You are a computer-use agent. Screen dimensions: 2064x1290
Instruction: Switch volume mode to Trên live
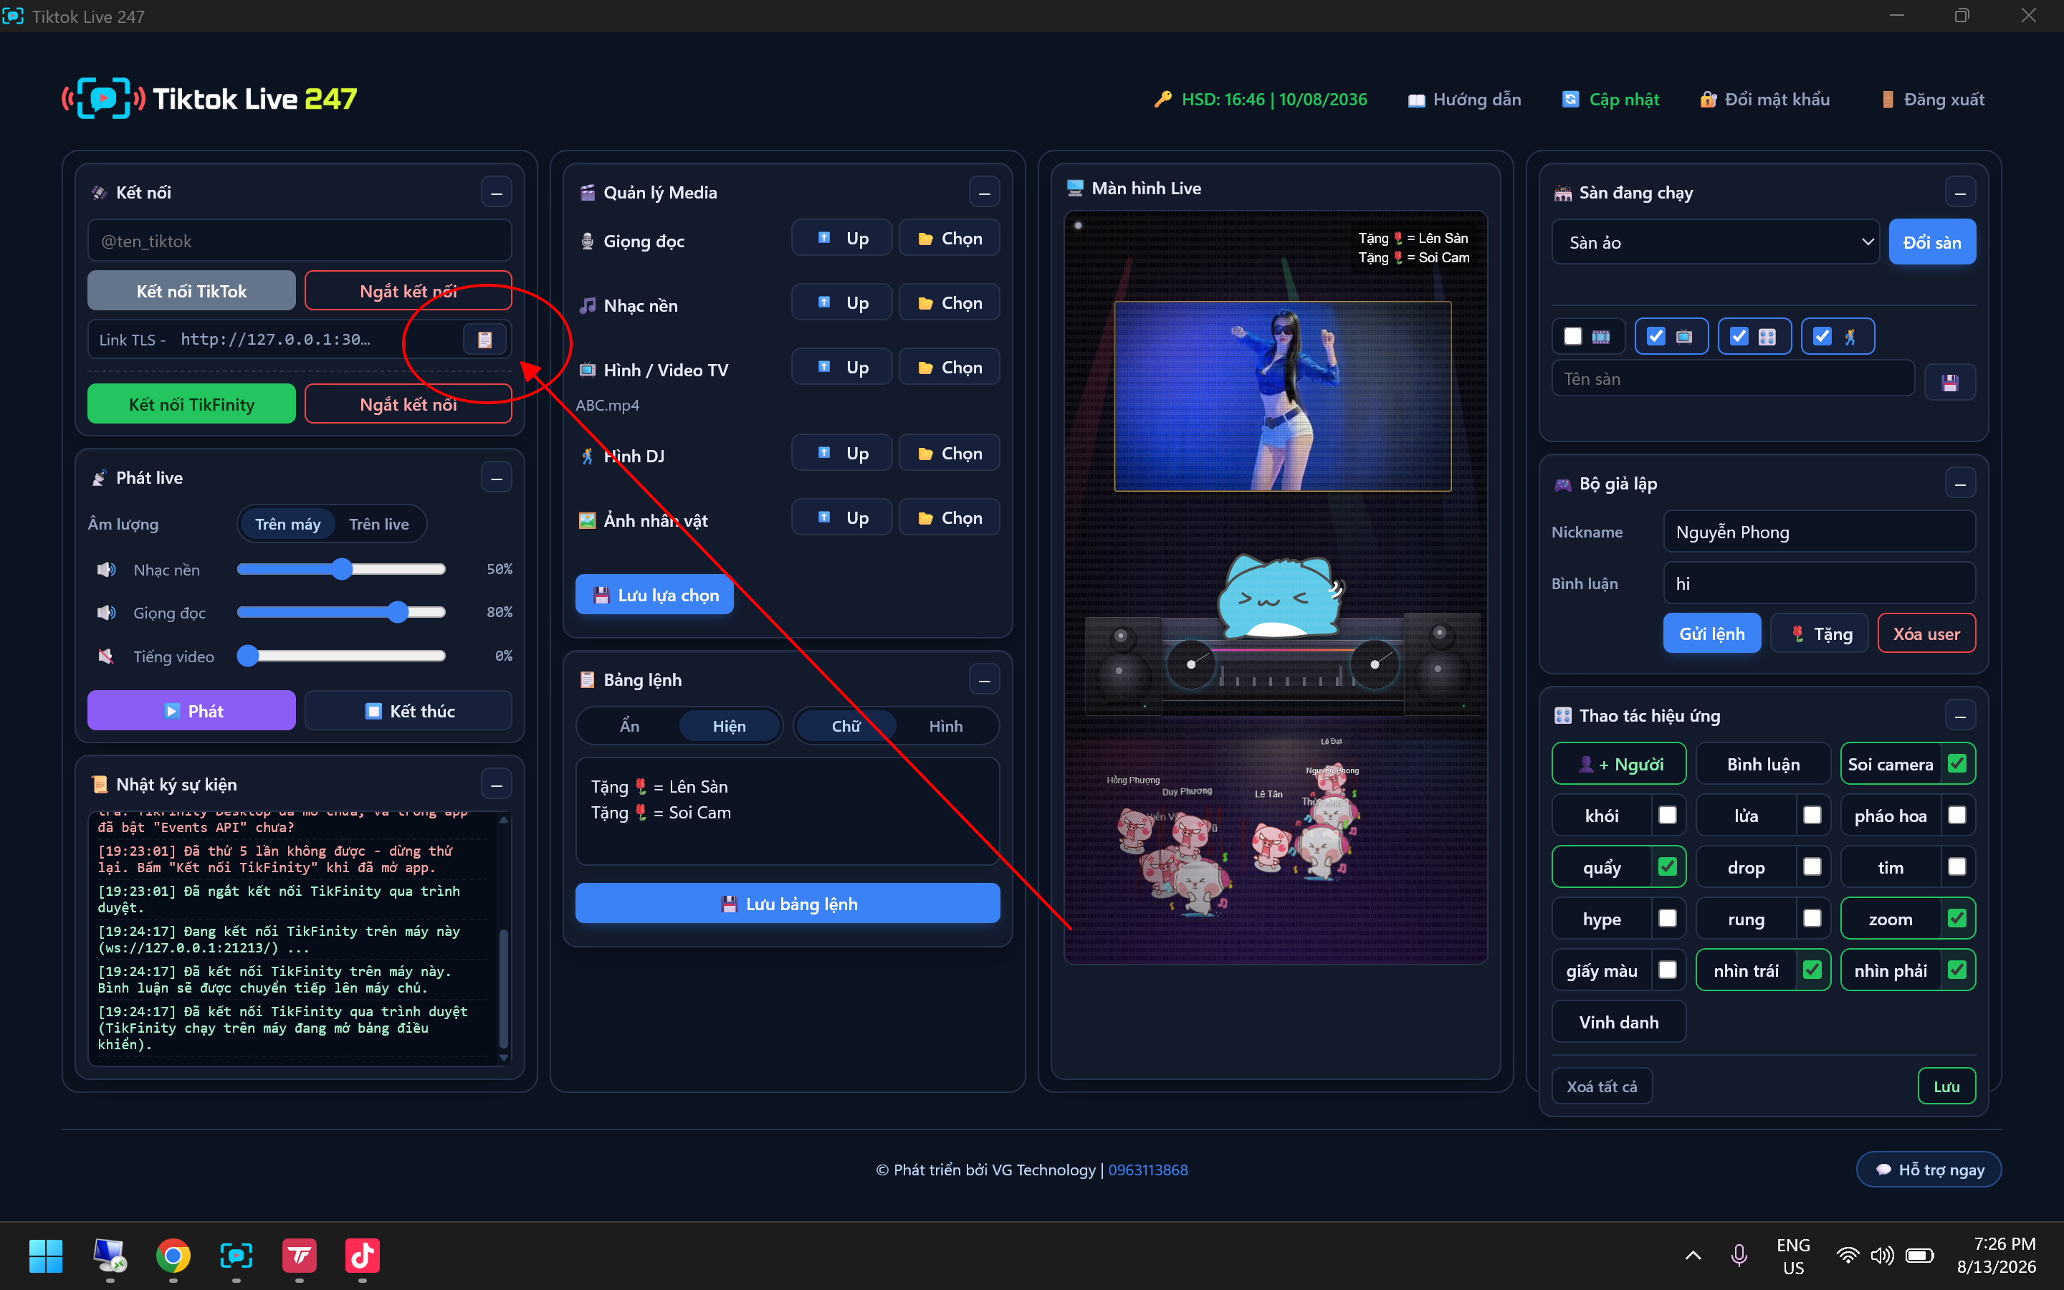click(378, 524)
